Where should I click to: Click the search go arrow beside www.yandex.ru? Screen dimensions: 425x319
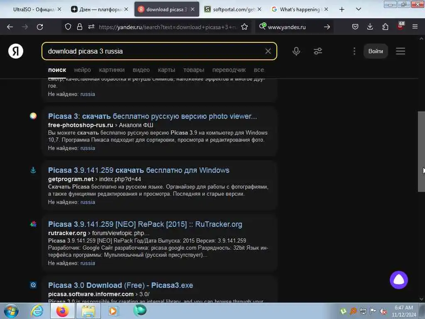coord(327,27)
